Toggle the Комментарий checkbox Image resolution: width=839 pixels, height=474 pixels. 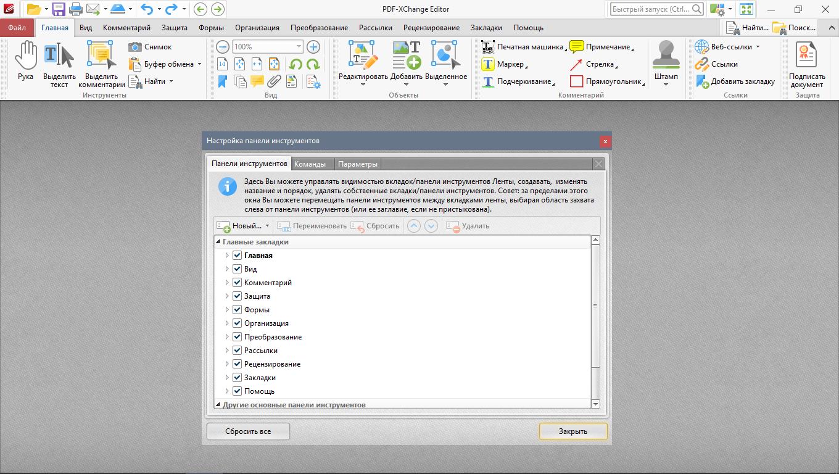237,282
